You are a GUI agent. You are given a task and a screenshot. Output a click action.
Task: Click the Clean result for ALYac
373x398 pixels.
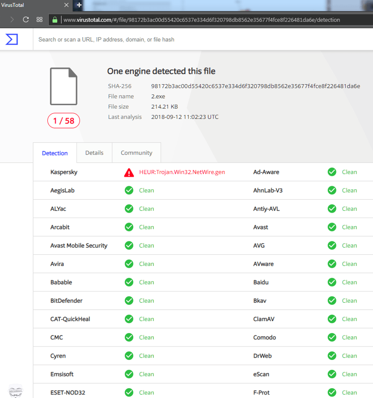coord(146,209)
